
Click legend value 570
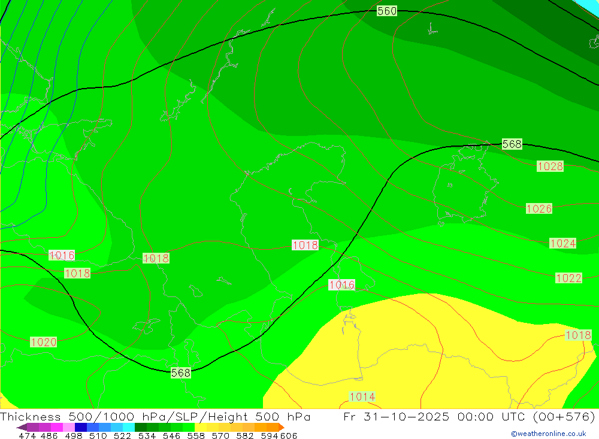pyautogui.click(x=220, y=435)
